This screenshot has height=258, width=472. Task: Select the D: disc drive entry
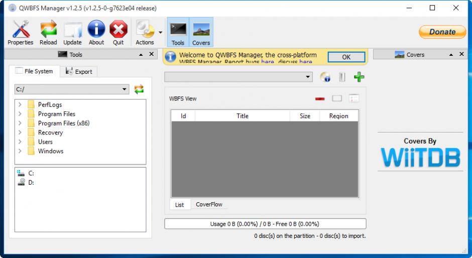tap(26, 182)
